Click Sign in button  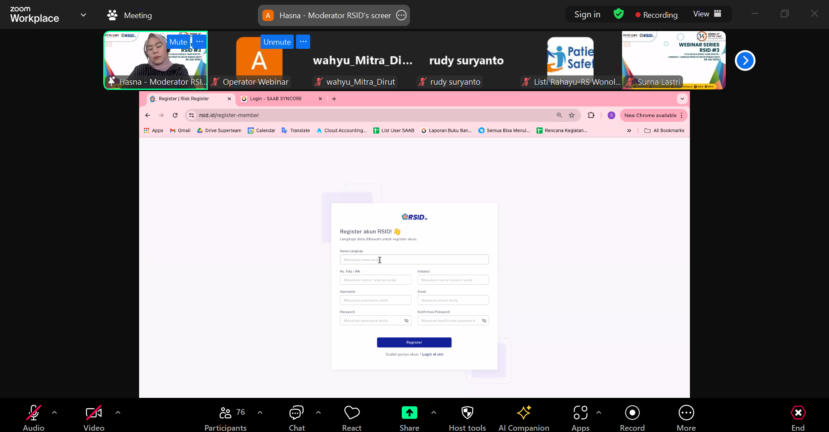[587, 15]
